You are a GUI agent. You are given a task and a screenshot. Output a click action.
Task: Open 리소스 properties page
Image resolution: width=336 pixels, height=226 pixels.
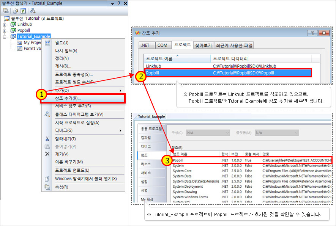pyautogui.click(x=151, y=164)
